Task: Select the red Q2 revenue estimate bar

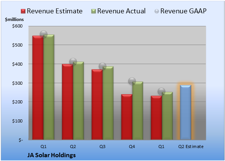Action: click(67, 102)
